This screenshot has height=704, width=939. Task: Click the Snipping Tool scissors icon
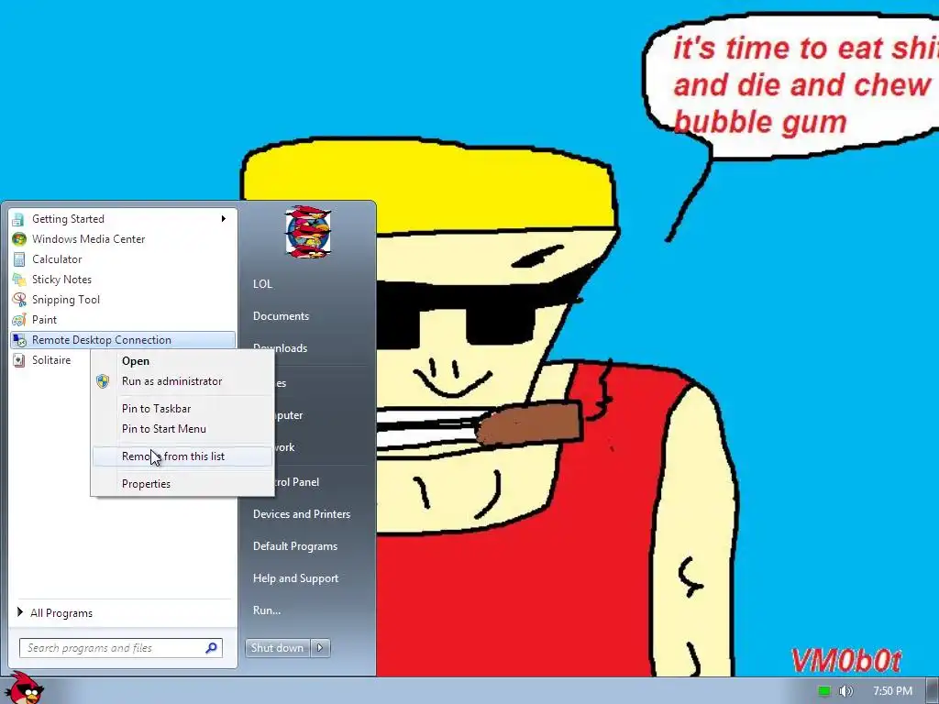[x=18, y=300]
